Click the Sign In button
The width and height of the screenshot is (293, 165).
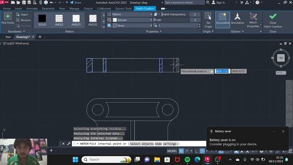pyautogui.click(x=218, y=3)
